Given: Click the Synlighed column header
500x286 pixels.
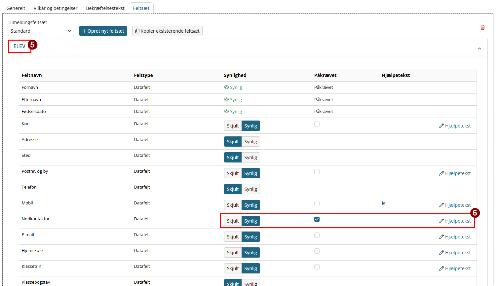Looking at the screenshot, I should (235, 75).
